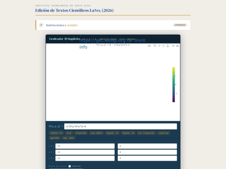
Task: Load the hiperb. 1h preset
Action: 112,133
